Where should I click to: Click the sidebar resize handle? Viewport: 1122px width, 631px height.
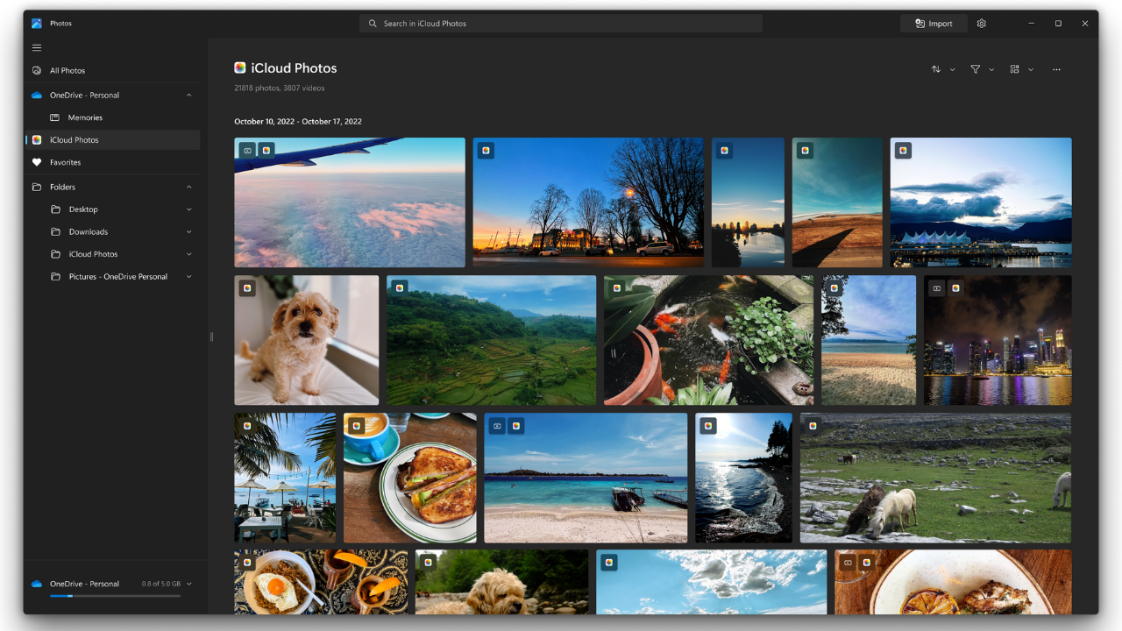(x=211, y=337)
